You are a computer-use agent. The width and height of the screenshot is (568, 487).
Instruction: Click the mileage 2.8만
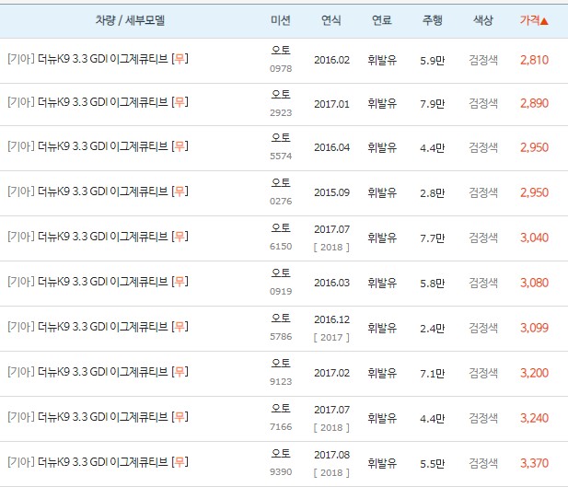pyautogui.click(x=432, y=192)
